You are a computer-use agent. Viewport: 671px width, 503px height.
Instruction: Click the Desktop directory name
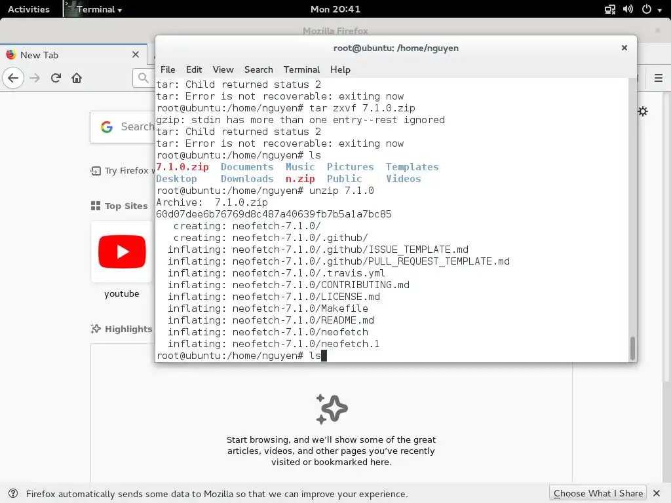(176, 179)
